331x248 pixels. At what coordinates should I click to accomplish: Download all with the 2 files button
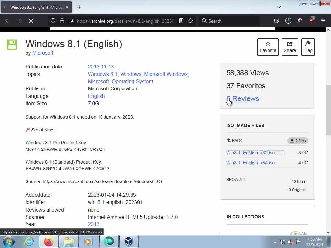(298, 141)
